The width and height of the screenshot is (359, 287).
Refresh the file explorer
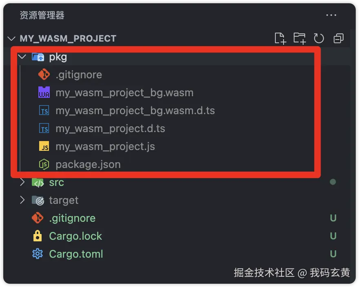pyautogui.click(x=319, y=38)
